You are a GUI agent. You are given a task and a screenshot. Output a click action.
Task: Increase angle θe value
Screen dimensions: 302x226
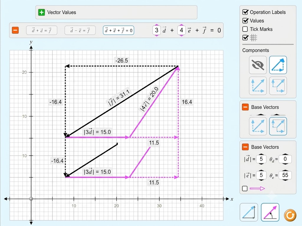coord(285,171)
